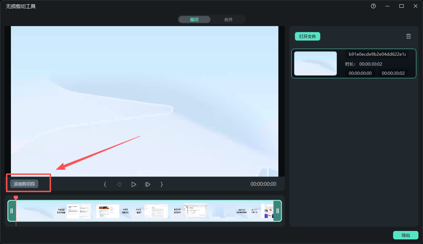The width and height of the screenshot is (423, 244).
Task: Click the red playhead marker on timeline
Action: (16, 198)
